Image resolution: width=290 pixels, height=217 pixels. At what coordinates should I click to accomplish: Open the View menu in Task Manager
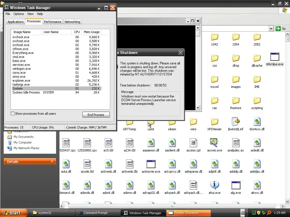coord(30,14)
